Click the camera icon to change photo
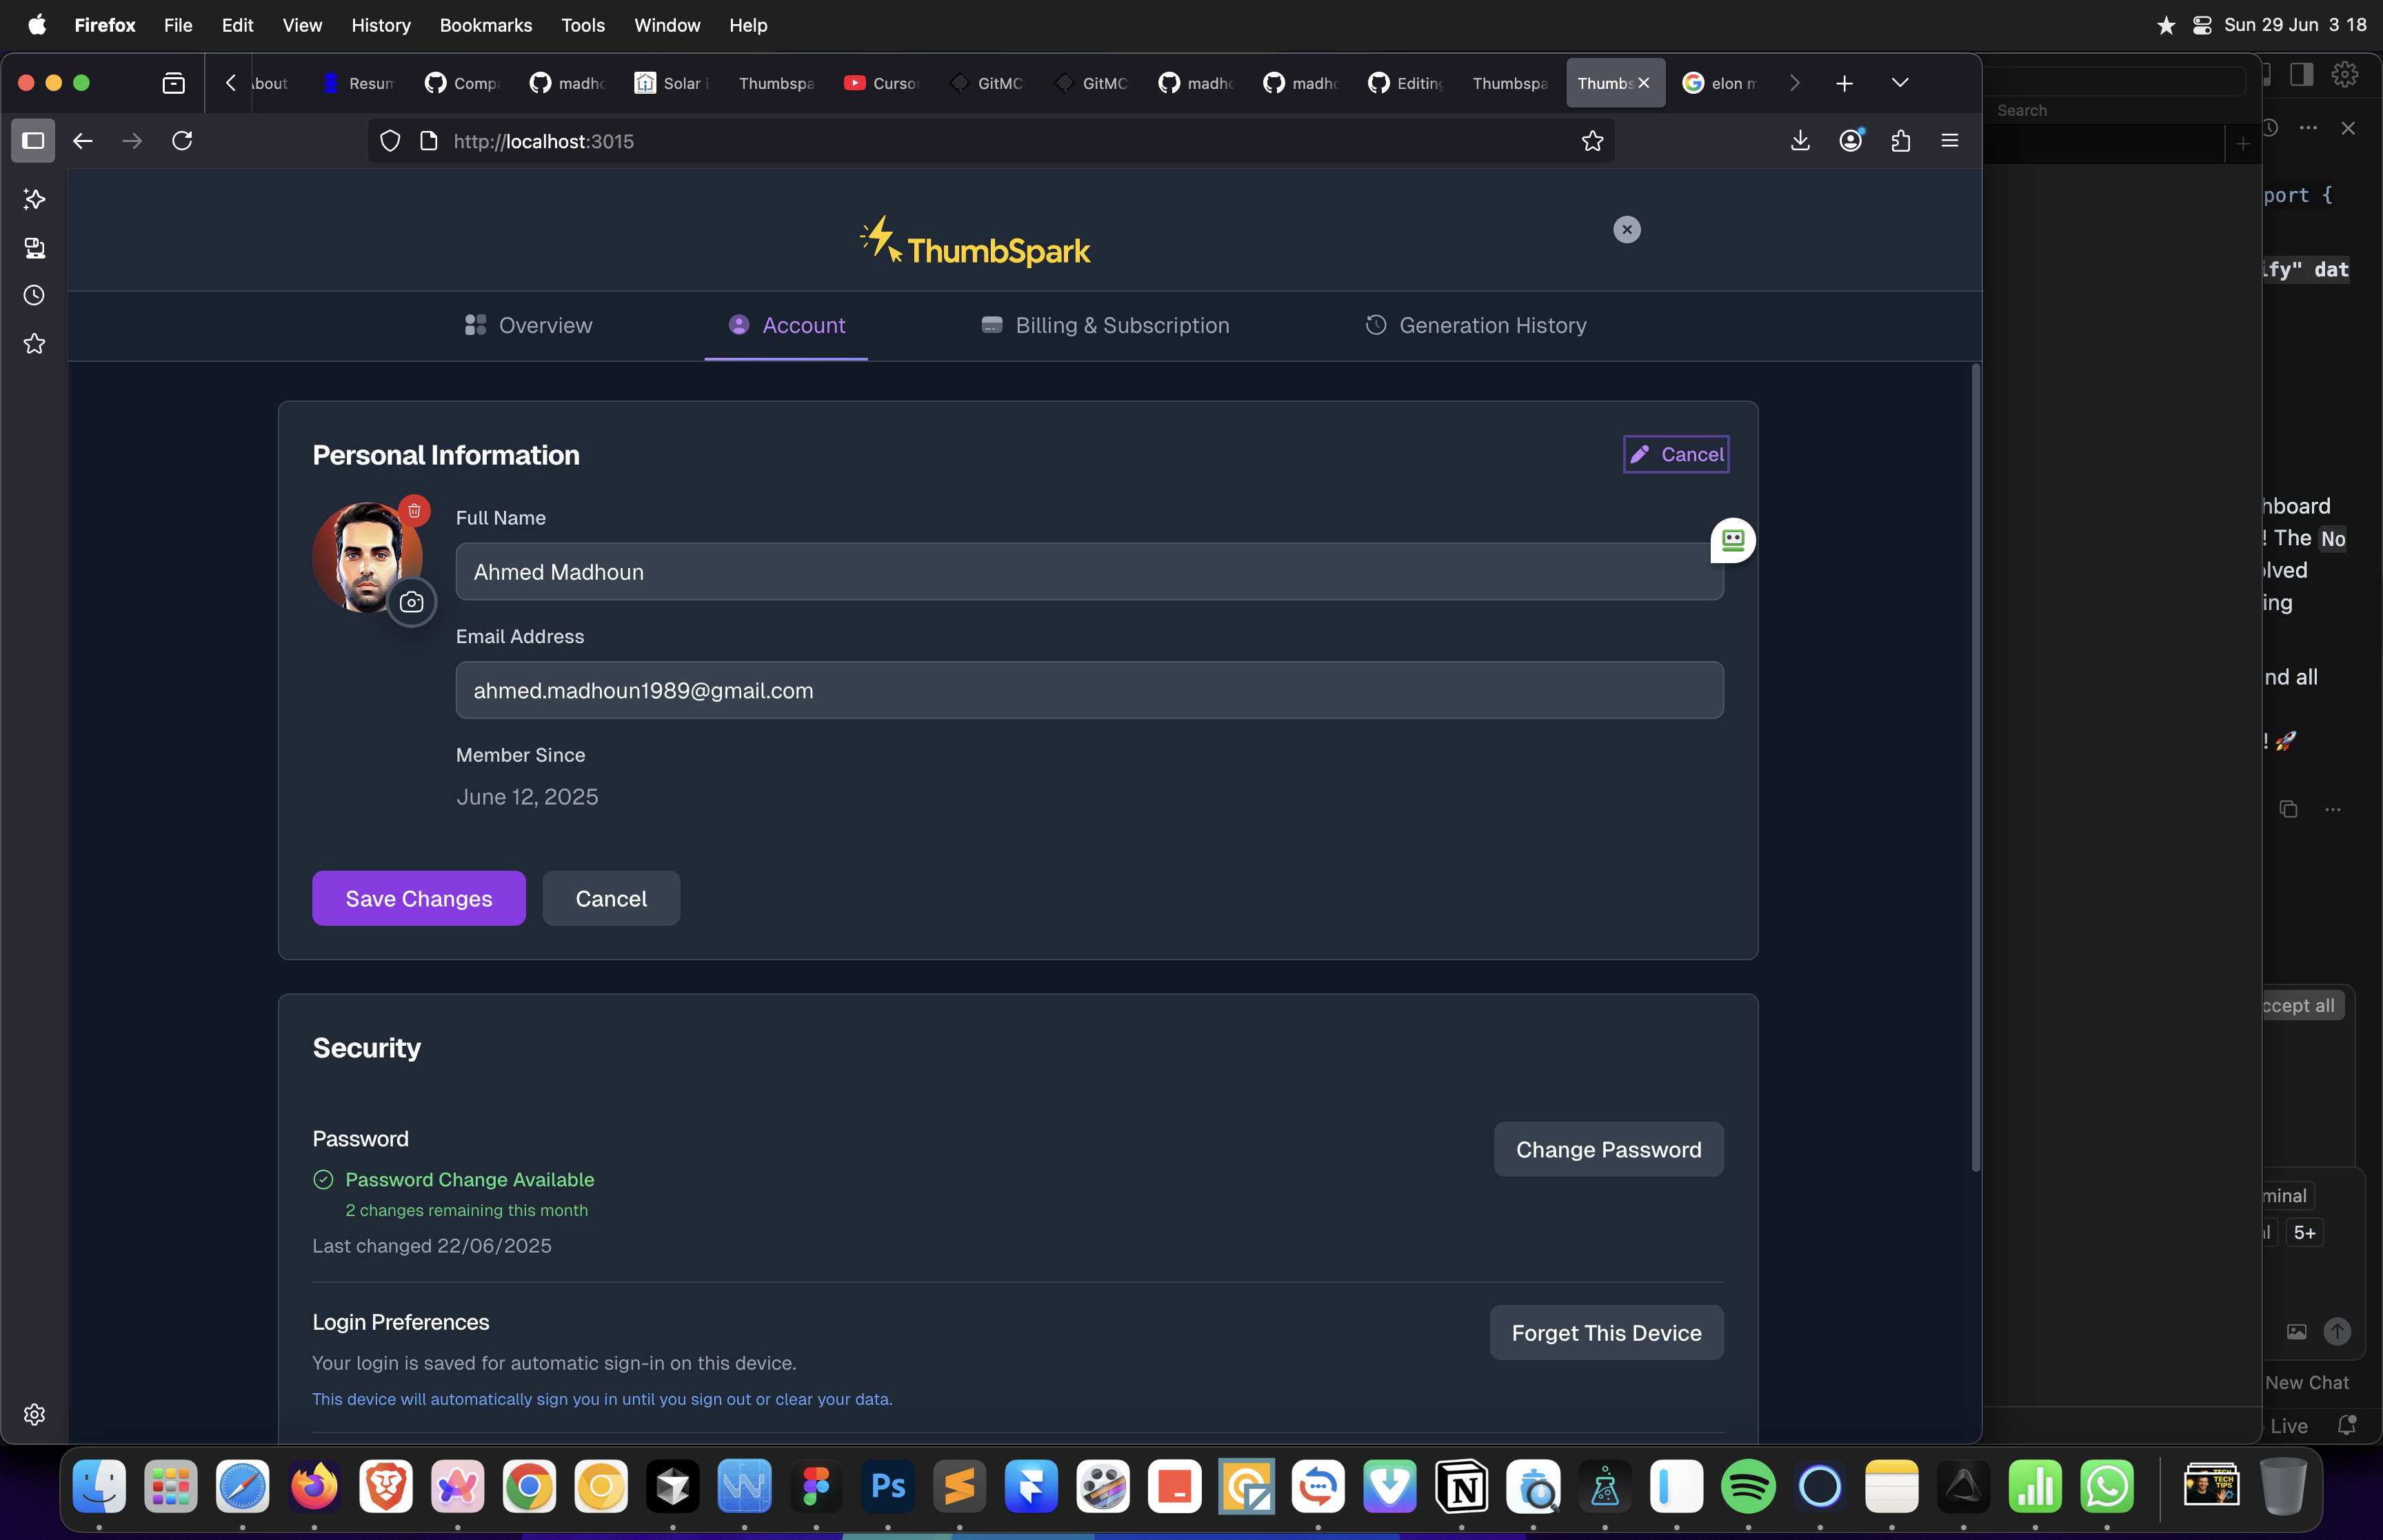2383x1540 pixels. 411,602
